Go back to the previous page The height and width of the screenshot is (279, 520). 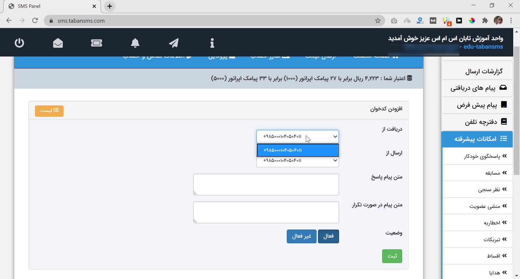(9, 21)
